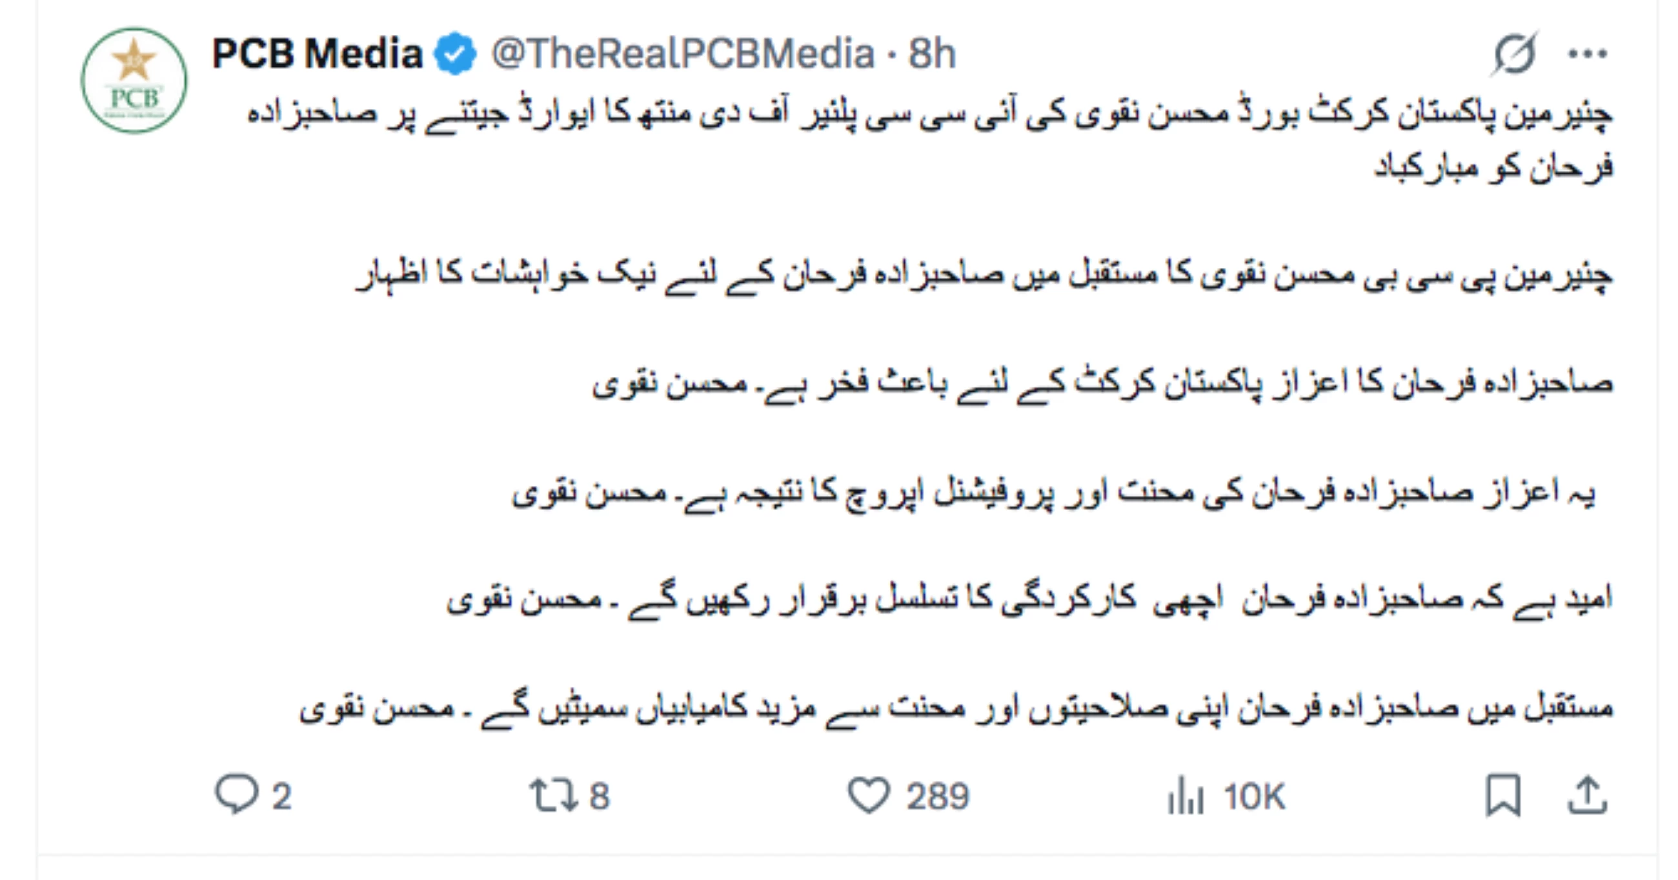1678x880 pixels.
Task: Open the @TheRealPCBMedia handle link
Action: (682, 54)
